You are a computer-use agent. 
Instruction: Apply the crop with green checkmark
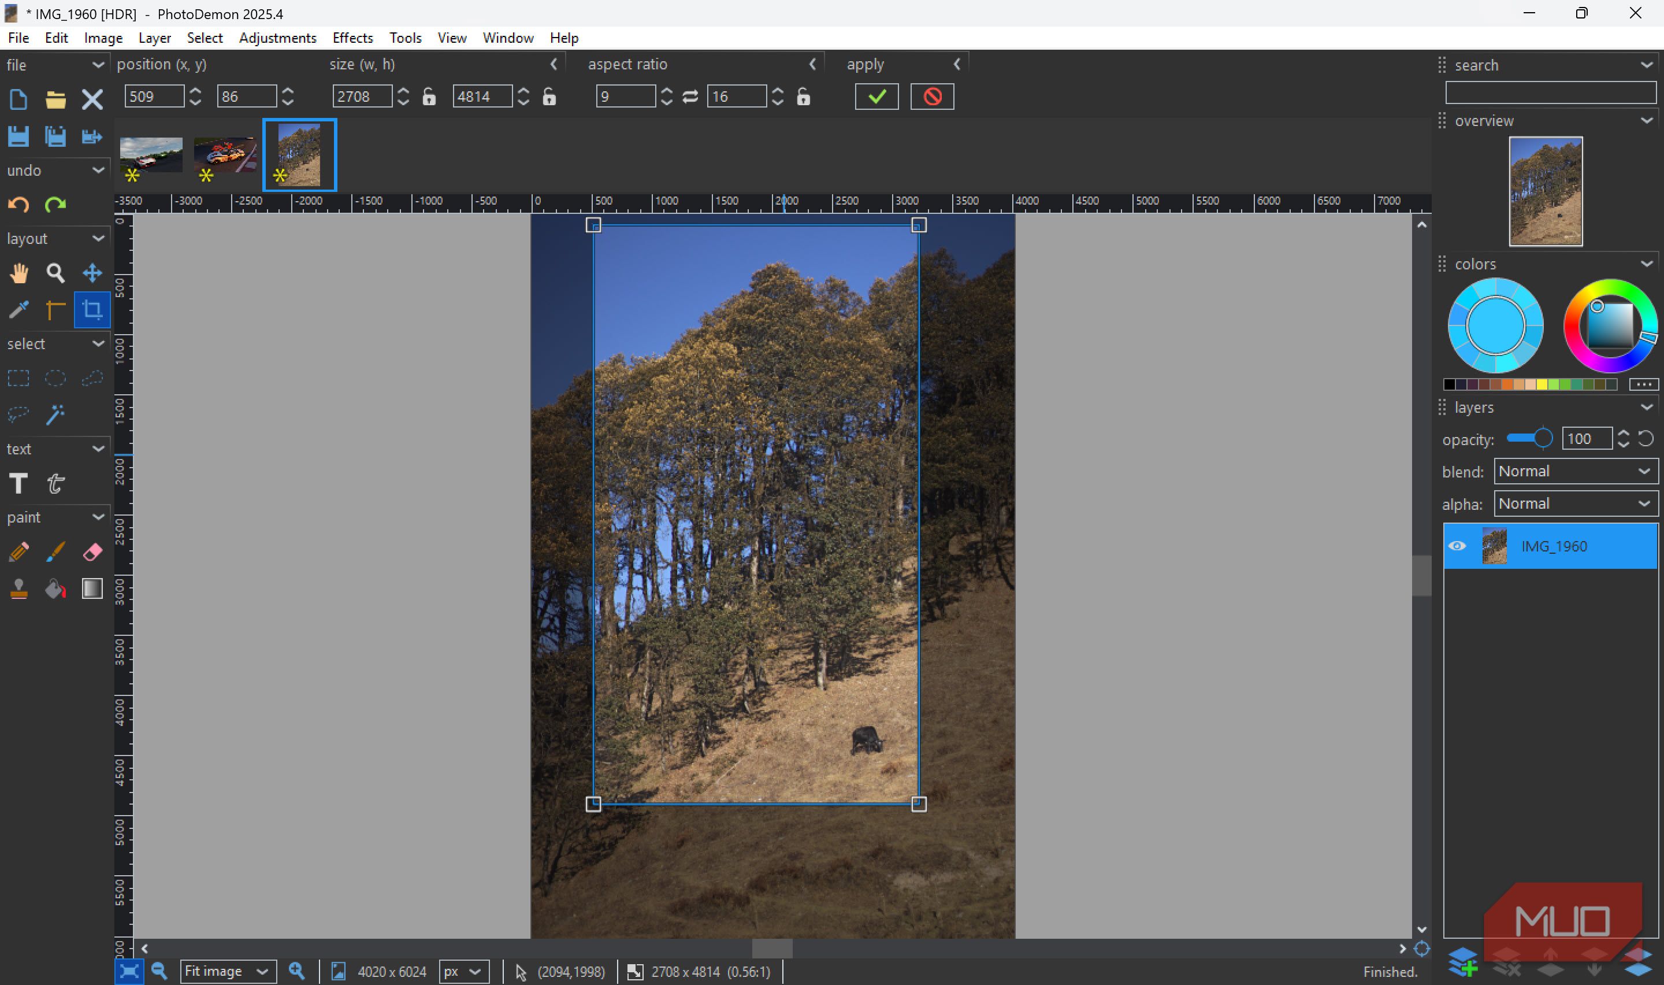(876, 97)
